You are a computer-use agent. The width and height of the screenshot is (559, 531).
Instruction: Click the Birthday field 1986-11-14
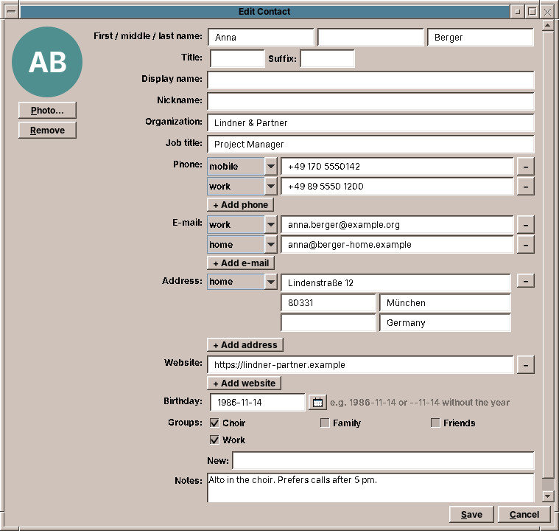(258, 403)
